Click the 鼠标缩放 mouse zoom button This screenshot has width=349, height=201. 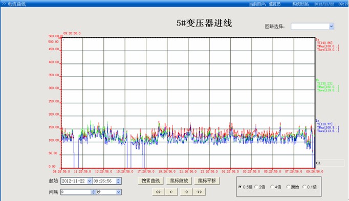coord(179,181)
